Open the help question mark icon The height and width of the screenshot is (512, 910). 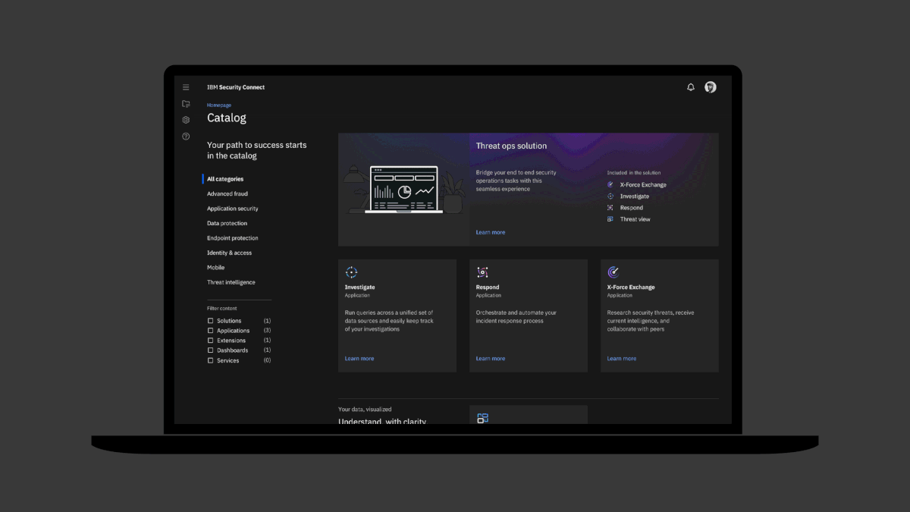186,137
